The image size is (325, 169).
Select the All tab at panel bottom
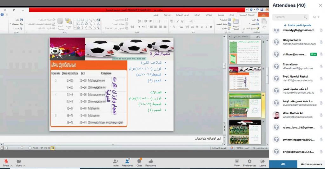click(283, 164)
